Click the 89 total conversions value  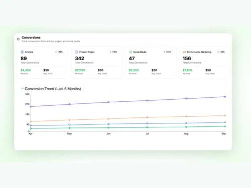point(24,58)
